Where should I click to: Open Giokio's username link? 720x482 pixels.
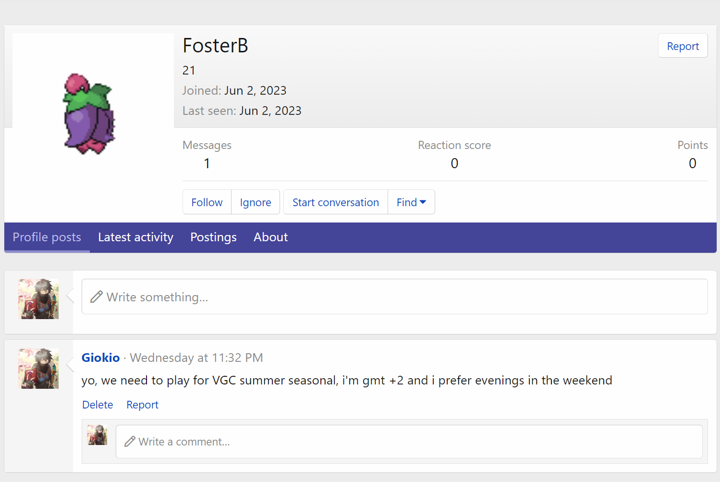click(x=100, y=358)
